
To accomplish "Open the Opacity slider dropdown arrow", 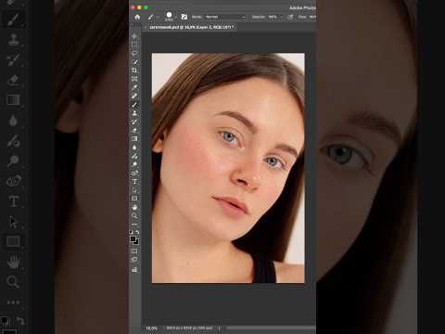I will click(x=281, y=18).
